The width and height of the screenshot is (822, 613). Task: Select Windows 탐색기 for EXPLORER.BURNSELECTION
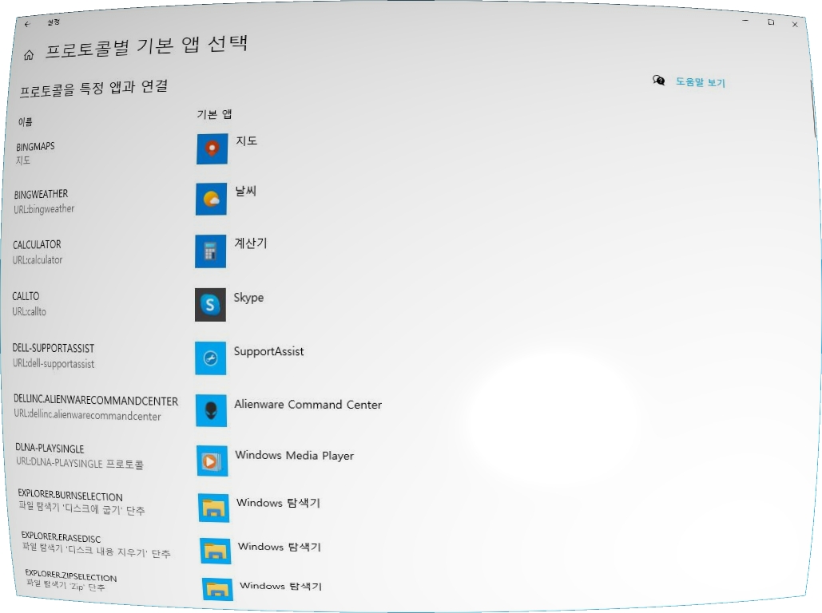[x=278, y=503]
